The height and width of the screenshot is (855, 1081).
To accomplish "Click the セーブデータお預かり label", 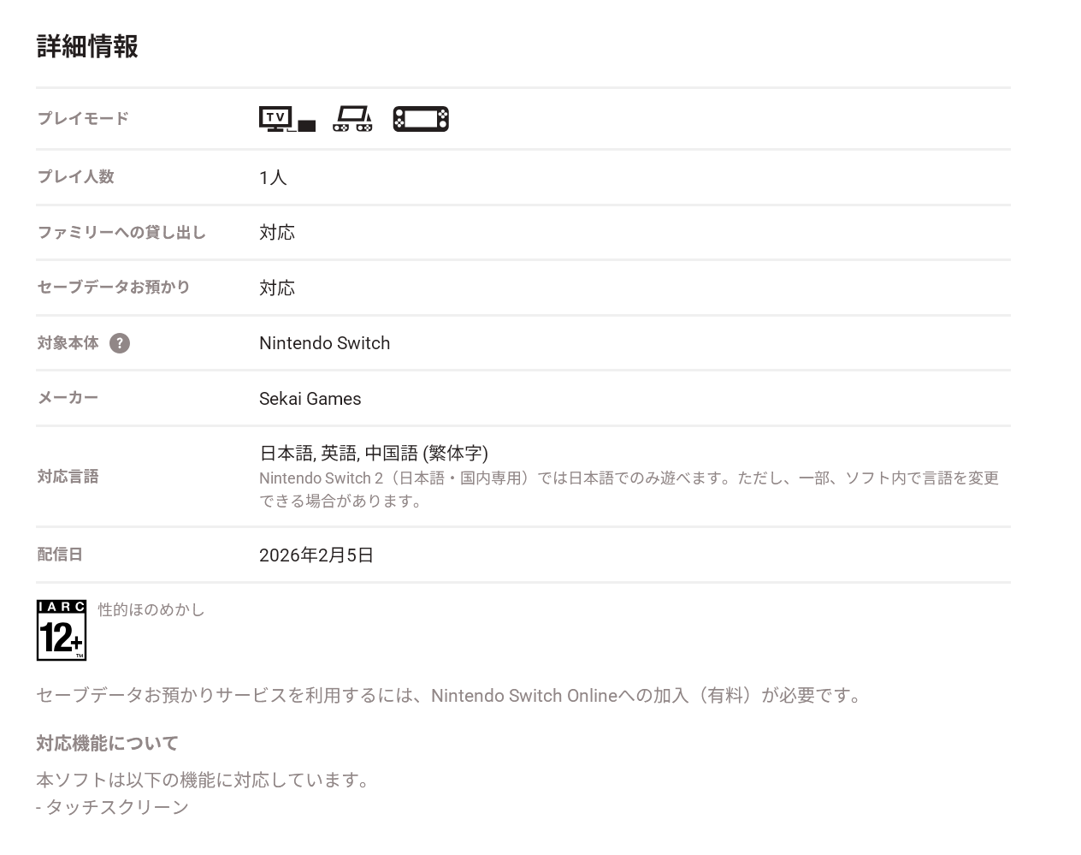I will (x=114, y=287).
